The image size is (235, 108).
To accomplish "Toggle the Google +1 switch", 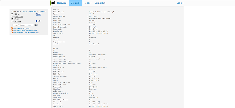I will (x=12, y=19).
